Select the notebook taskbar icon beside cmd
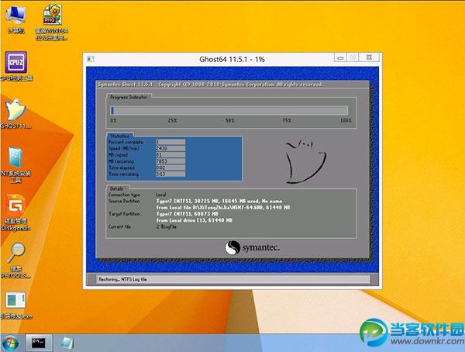 click(67, 343)
